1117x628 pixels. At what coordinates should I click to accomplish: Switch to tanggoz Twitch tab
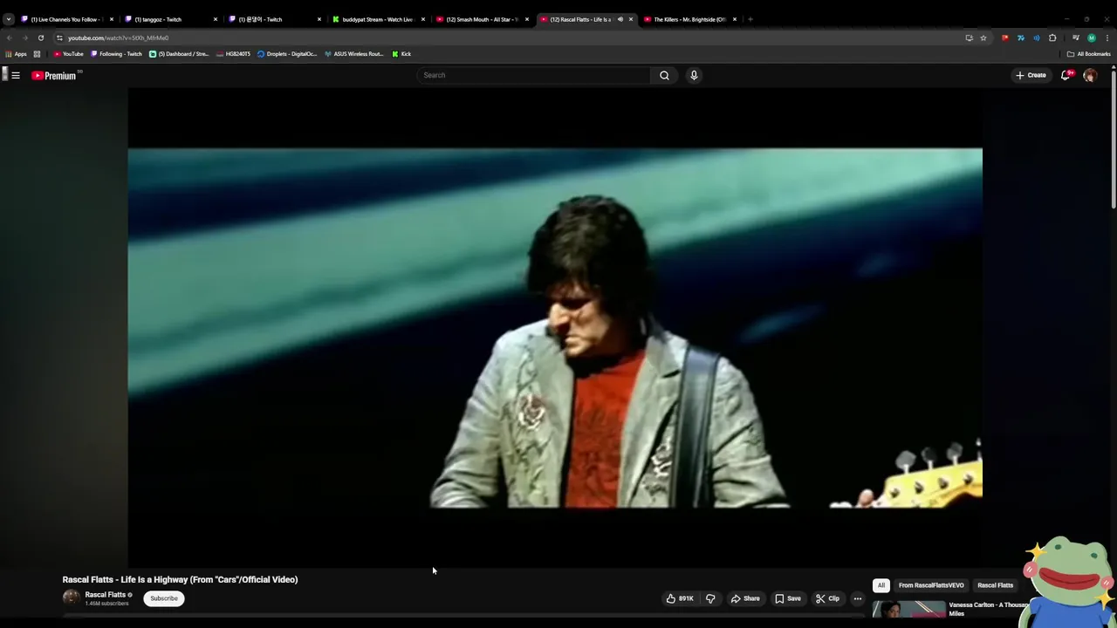click(x=170, y=19)
